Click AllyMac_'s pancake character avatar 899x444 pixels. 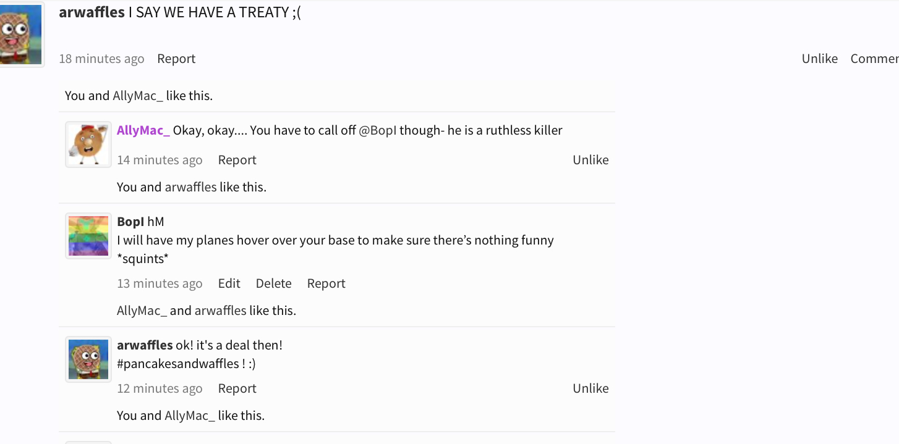click(88, 145)
